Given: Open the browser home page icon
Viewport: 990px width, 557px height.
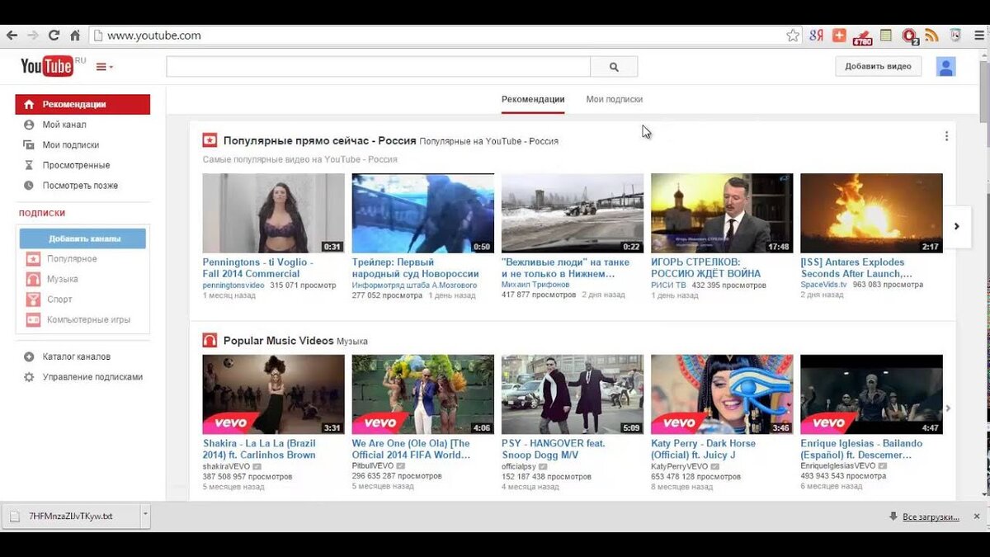Looking at the screenshot, I should [x=75, y=35].
